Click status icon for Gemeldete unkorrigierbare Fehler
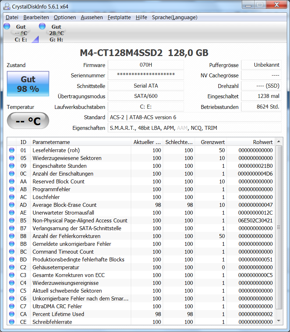290x332 pixels. [x=12, y=244]
